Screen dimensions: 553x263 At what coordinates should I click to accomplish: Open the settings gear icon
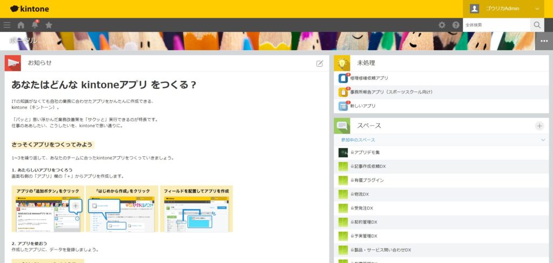coord(442,25)
